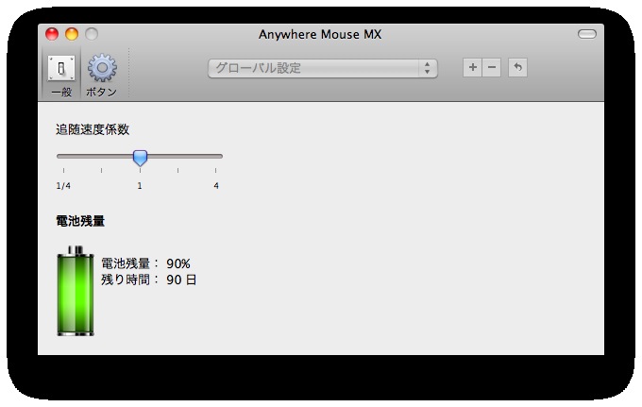
Task: Click the 電池残量: 90% text
Action: click(145, 263)
